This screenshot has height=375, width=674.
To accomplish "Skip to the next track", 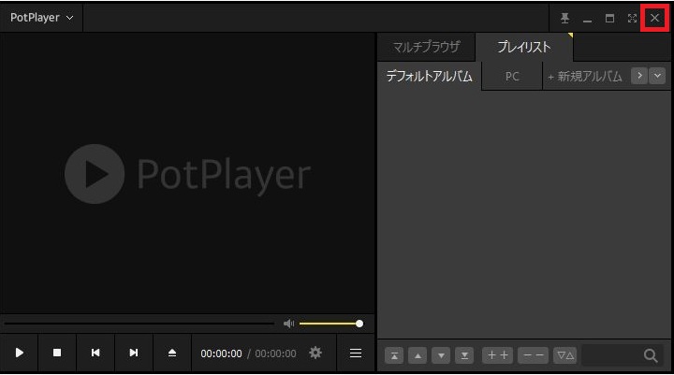I will point(134,353).
